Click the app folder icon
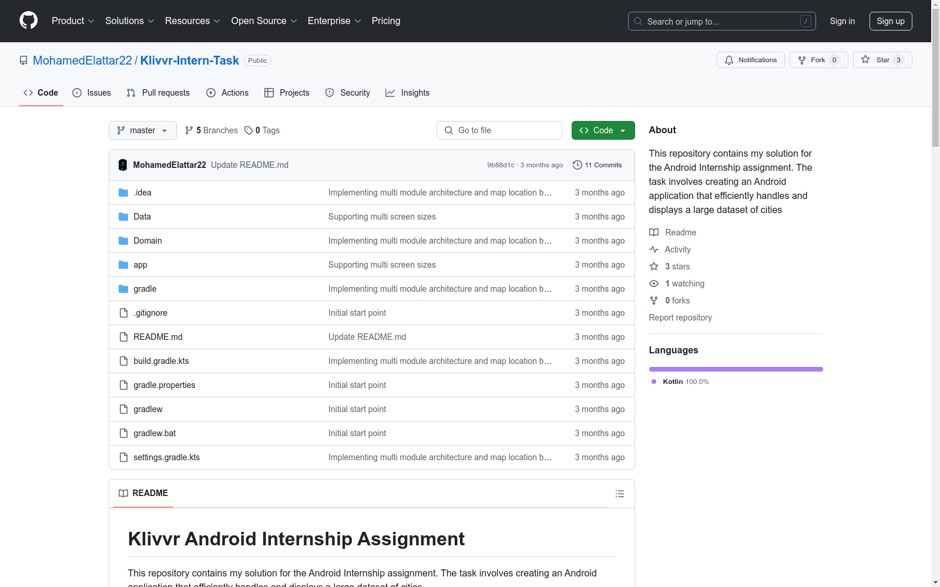Image resolution: width=940 pixels, height=587 pixels. point(123,265)
